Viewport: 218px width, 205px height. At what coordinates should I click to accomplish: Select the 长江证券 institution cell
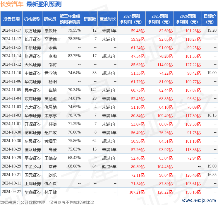(x=33, y=39)
